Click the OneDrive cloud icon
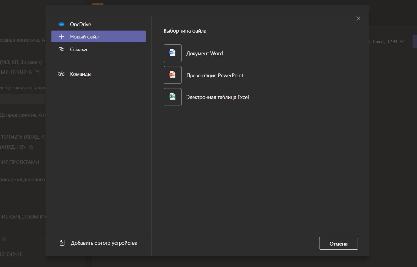Viewport: 417px width, 267px height. coord(61,24)
